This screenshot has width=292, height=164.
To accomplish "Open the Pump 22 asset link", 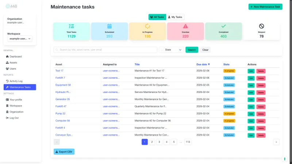I will point(60,114).
